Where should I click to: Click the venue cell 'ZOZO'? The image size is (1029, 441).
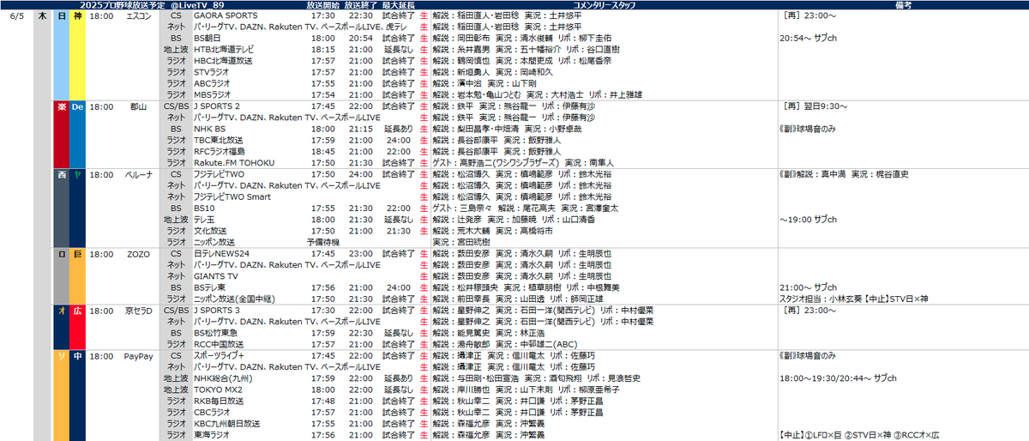[x=138, y=254]
